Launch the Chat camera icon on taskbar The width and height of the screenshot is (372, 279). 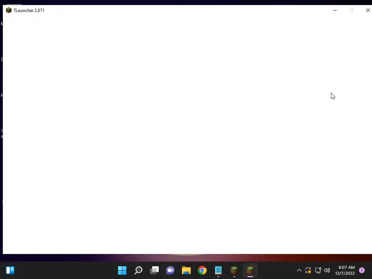[x=170, y=270]
